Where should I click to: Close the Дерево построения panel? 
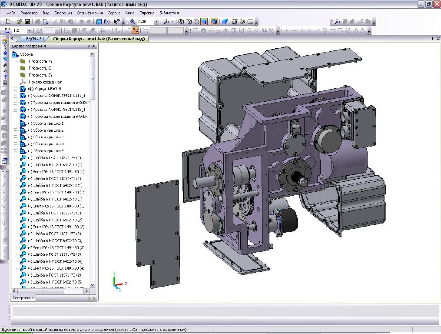tap(93, 46)
